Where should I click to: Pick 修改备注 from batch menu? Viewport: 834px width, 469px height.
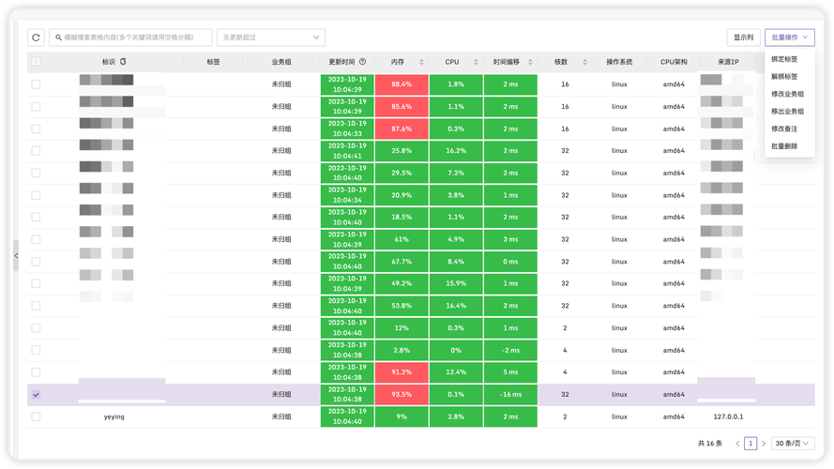tap(784, 129)
